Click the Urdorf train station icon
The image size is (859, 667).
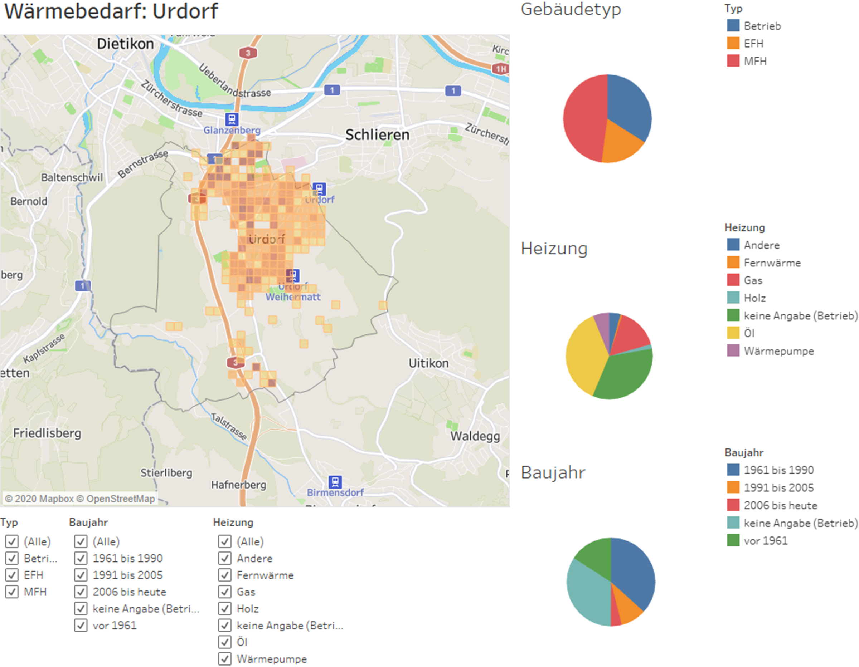click(319, 189)
